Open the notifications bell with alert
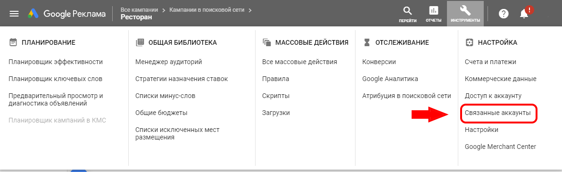The height and width of the screenshot is (172, 562). (x=525, y=13)
